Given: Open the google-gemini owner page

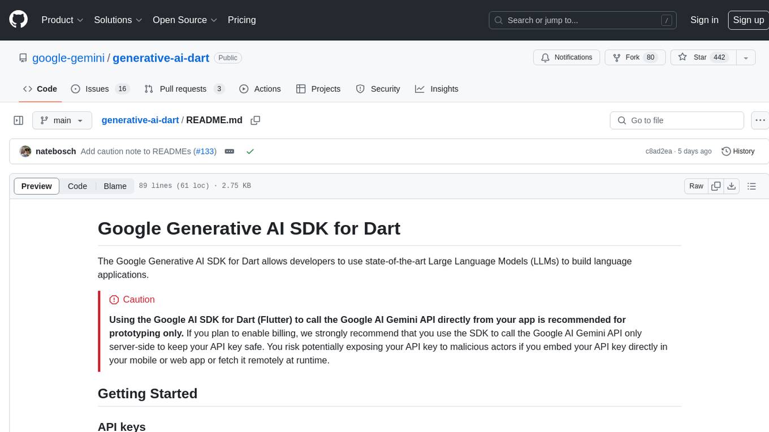Looking at the screenshot, I should (68, 58).
